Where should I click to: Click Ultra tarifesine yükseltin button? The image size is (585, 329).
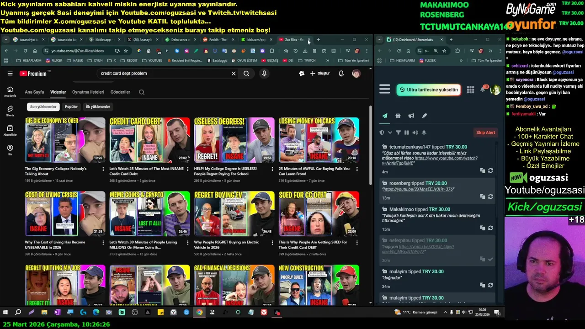[428, 90]
